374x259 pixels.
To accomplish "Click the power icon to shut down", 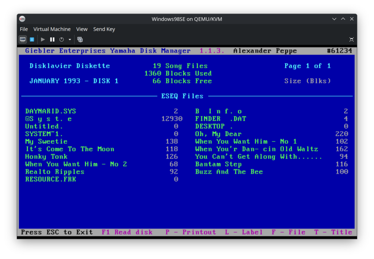I will pos(61,39).
